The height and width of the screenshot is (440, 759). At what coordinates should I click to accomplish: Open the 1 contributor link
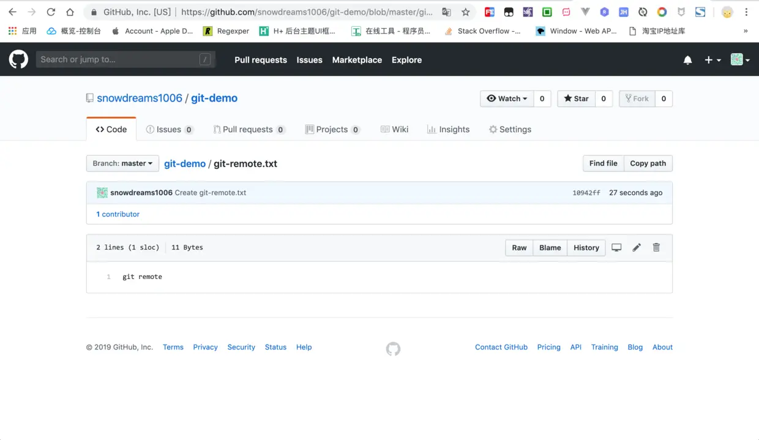(118, 214)
